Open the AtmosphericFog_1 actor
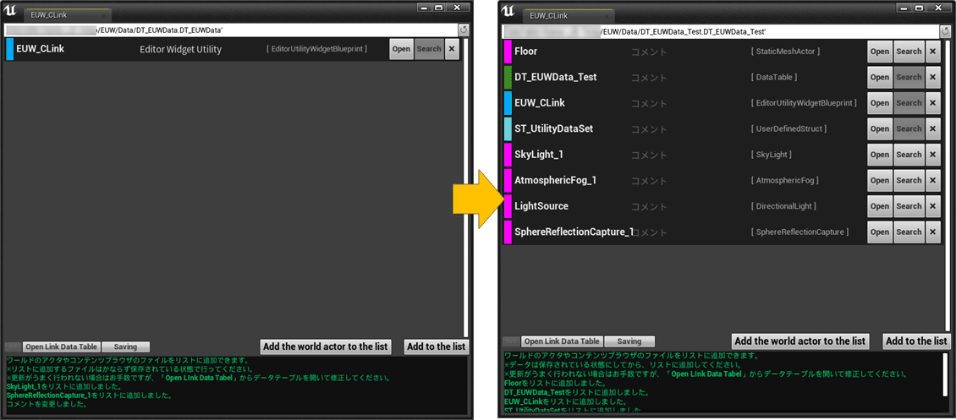Image resolution: width=956 pixels, height=420 pixels. (880, 180)
